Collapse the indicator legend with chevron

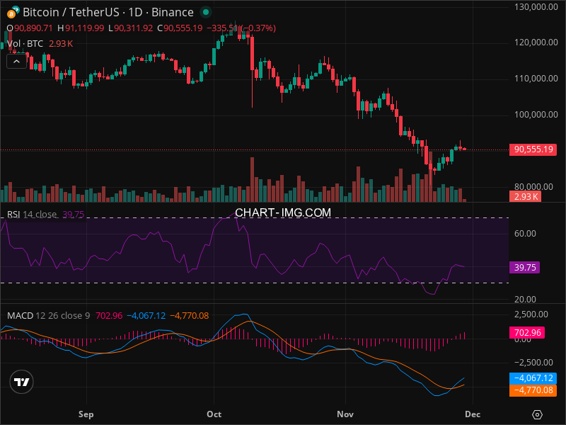click(16, 61)
